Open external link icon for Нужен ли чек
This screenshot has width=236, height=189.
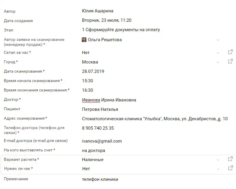[230, 168]
